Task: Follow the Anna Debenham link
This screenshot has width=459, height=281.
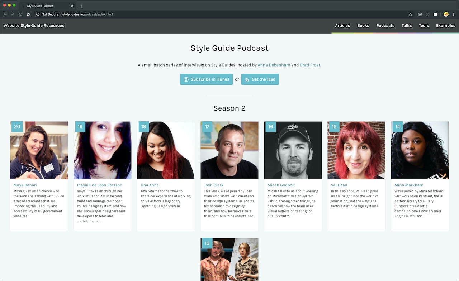Action: [274, 65]
